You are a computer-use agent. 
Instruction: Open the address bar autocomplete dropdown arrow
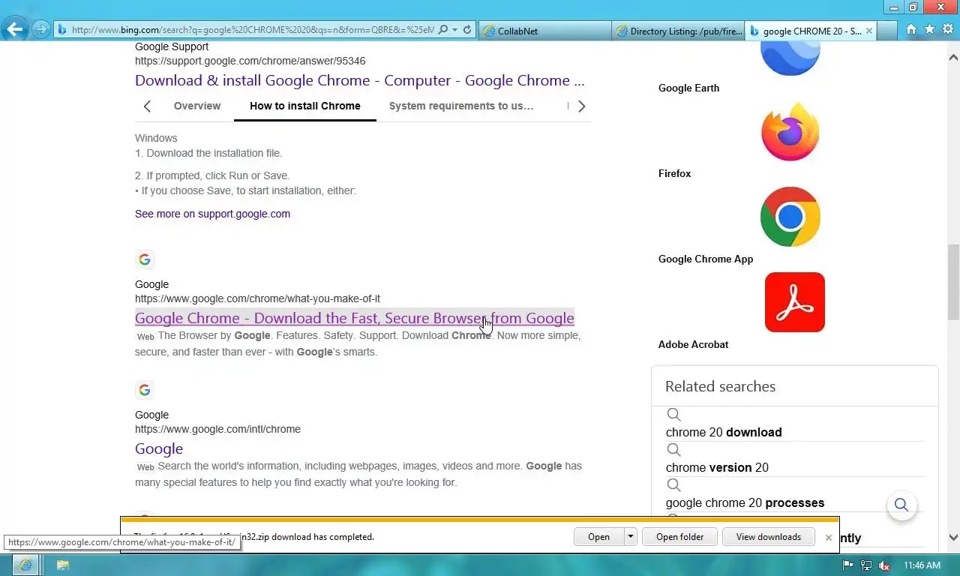pos(455,30)
